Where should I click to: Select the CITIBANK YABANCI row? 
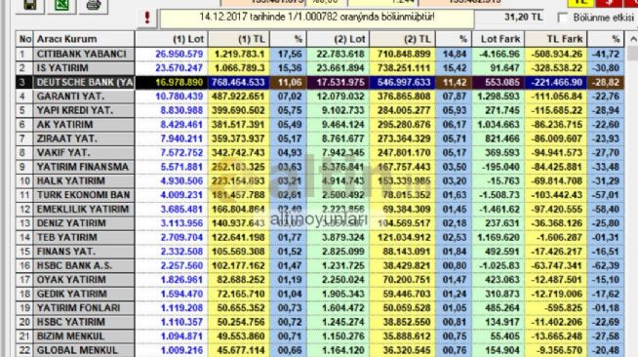coord(319,54)
